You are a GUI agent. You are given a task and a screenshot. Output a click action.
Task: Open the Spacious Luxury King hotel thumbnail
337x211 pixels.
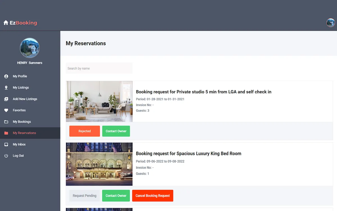tap(99, 164)
